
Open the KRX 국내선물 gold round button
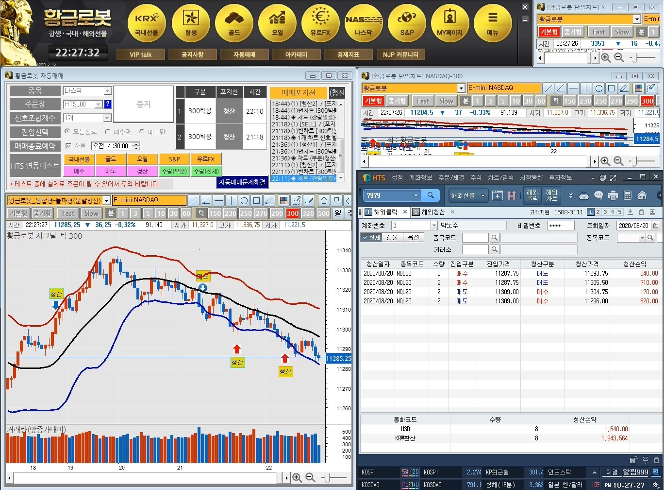click(x=147, y=23)
